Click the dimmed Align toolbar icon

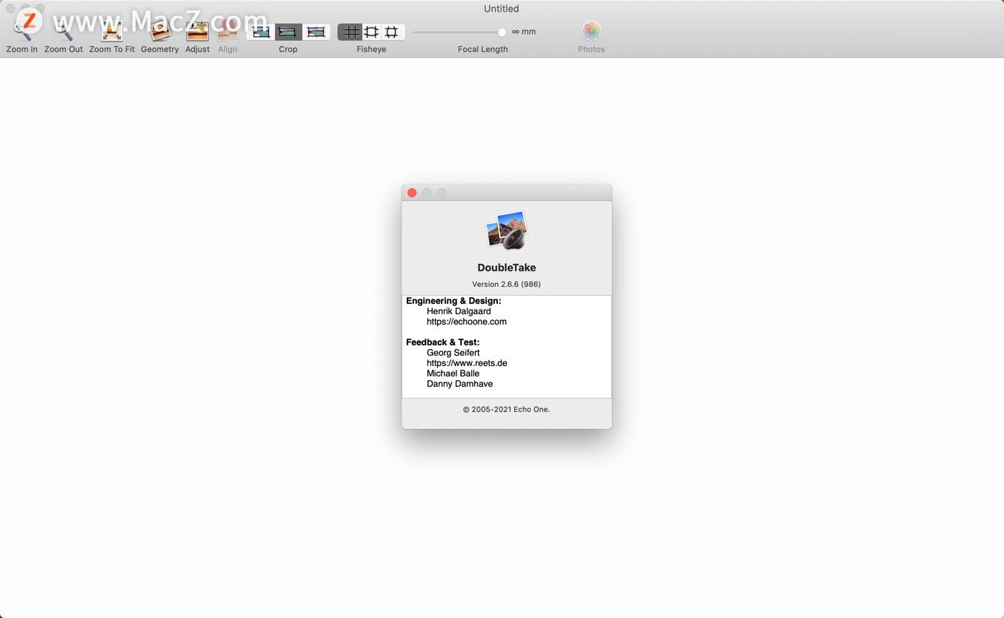click(x=227, y=31)
